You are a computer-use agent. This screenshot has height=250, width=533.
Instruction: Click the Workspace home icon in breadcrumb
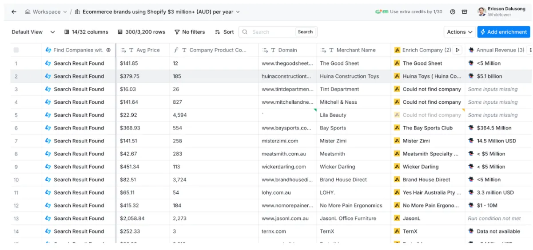(x=28, y=12)
